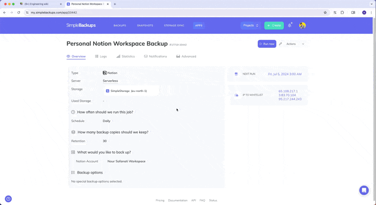The height and width of the screenshot is (205, 376).
Task: Open the Projects dropdown
Action: coord(251,25)
